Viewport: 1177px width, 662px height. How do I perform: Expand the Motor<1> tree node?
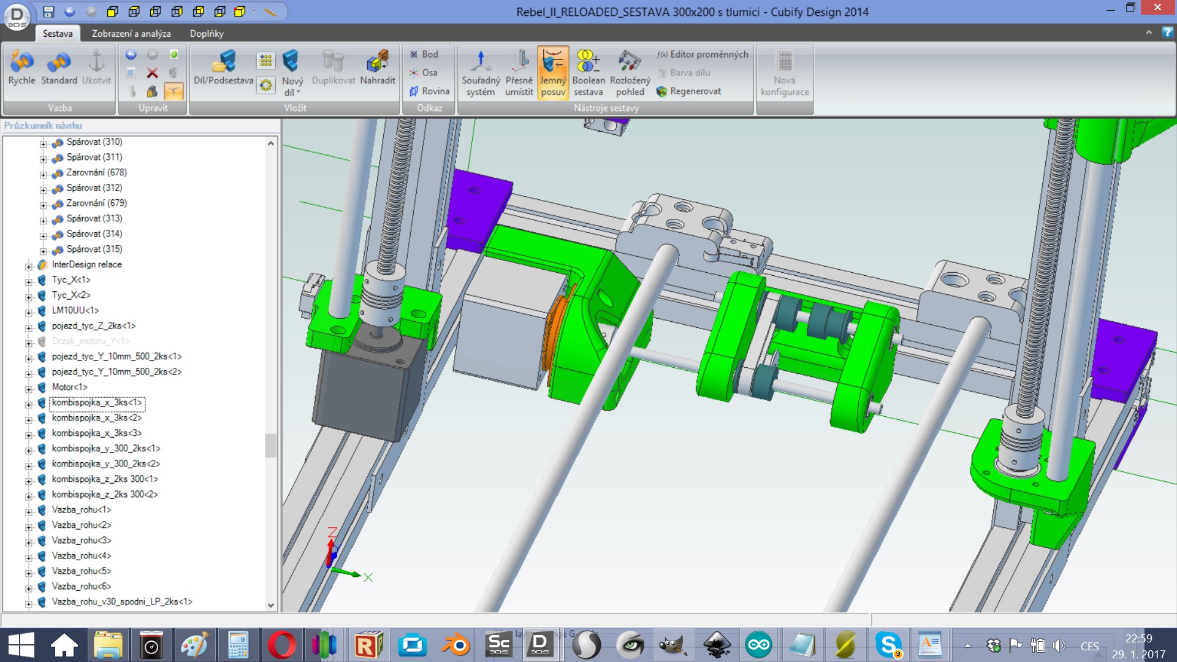(x=29, y=389)
